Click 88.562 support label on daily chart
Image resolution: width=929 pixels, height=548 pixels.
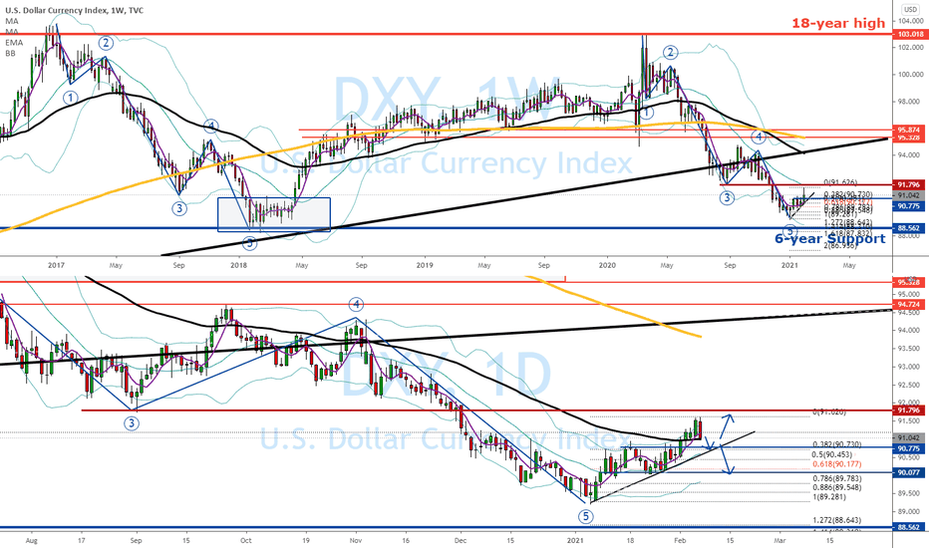point(911,527)
